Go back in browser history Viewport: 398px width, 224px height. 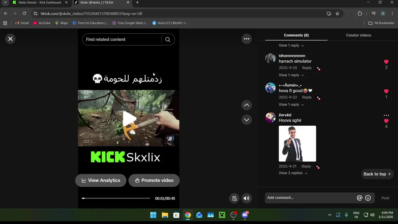coord(6,14)
